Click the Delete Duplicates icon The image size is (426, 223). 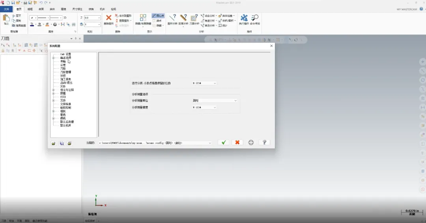[x=116, y=20]
